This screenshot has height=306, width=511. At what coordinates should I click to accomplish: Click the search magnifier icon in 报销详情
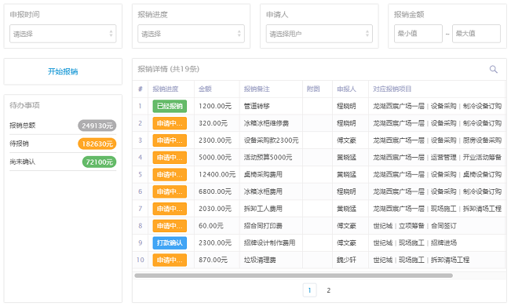click(494, 69)
